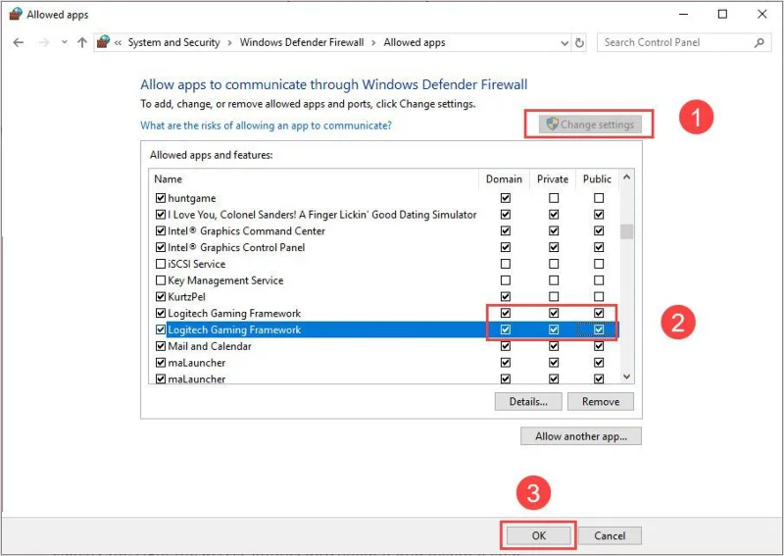Image resolution: width=784 pixels, height=556 pixels.
Task: Click the Forward navigation arrow
Action: [x=44, y=42]
